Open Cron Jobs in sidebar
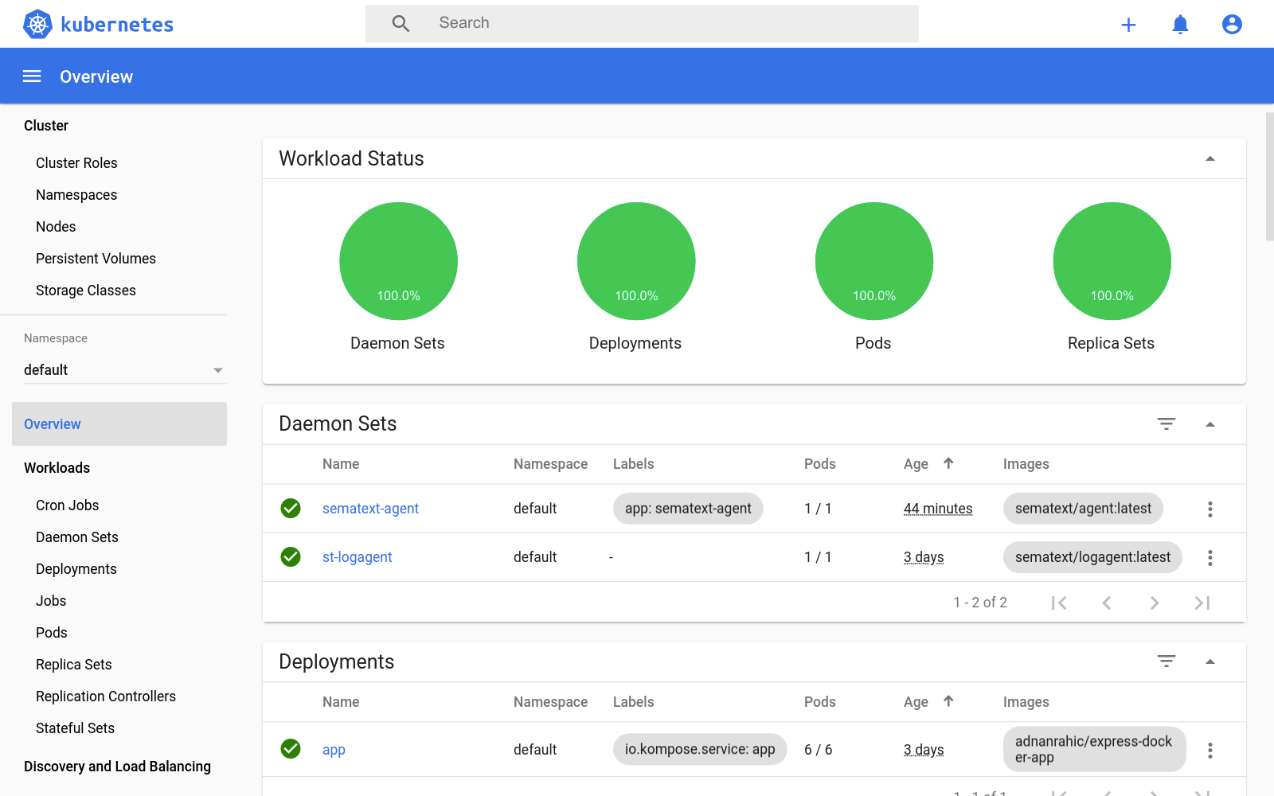1274x796 pixels. click(68, 505)
